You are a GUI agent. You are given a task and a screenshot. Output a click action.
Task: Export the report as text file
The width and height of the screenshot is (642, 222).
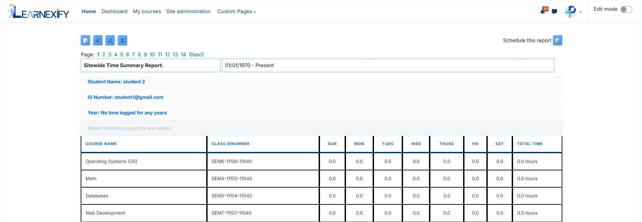point(123,40)
